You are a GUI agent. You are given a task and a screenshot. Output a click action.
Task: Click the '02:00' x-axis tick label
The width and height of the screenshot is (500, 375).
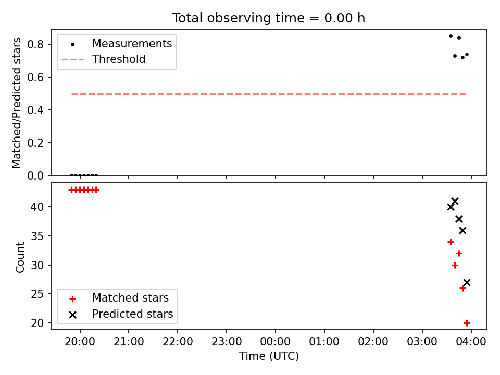click(373, 342)
